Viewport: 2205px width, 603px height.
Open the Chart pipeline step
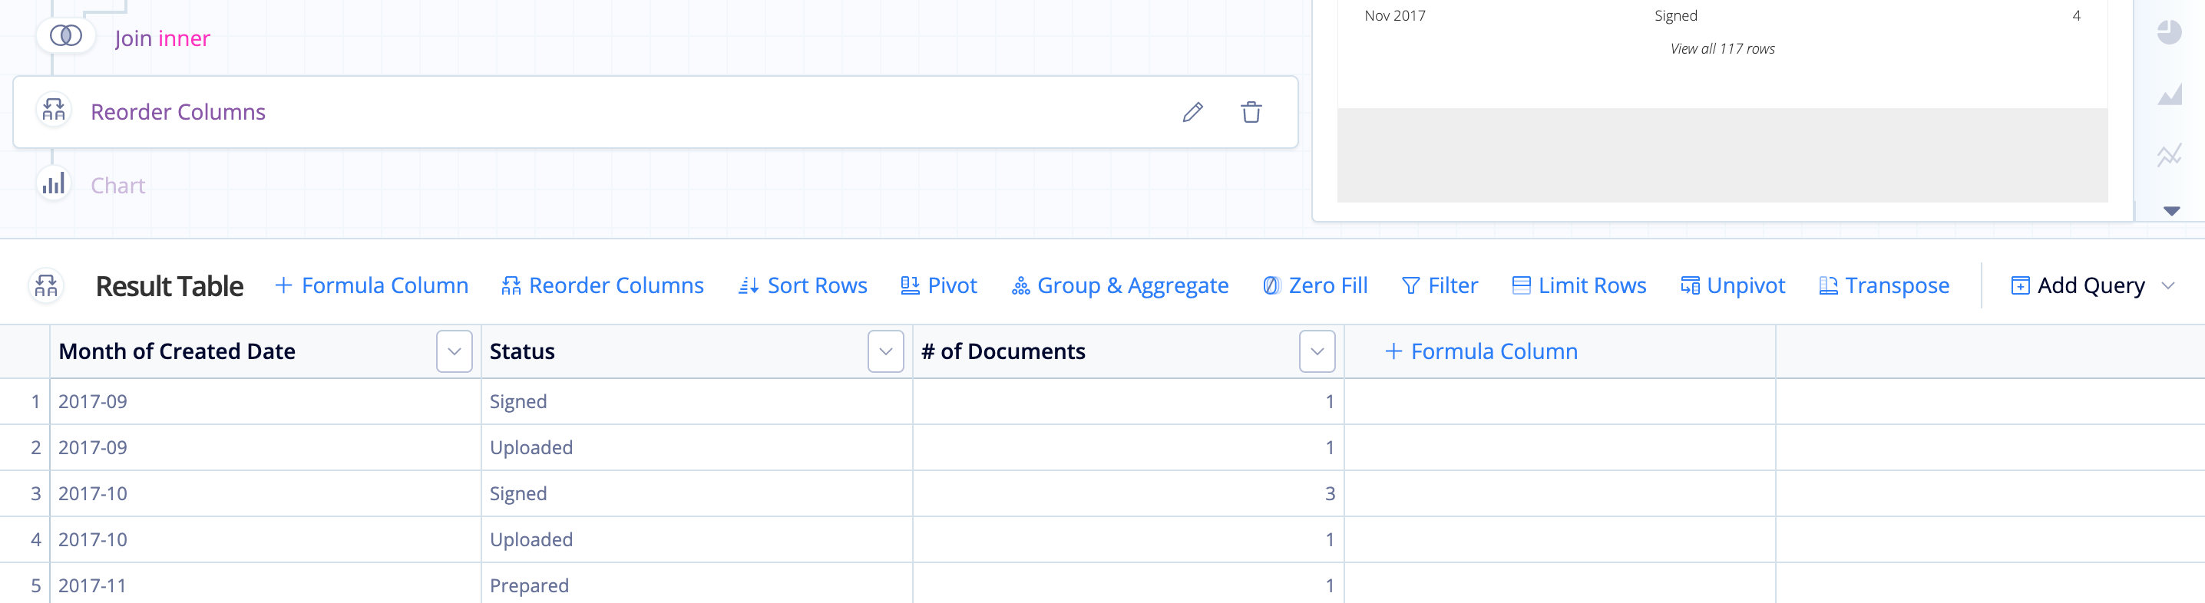[118, 186]
